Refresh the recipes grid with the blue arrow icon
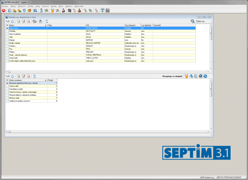This screenshot has width=248, height=180. (x=13, y=76)
